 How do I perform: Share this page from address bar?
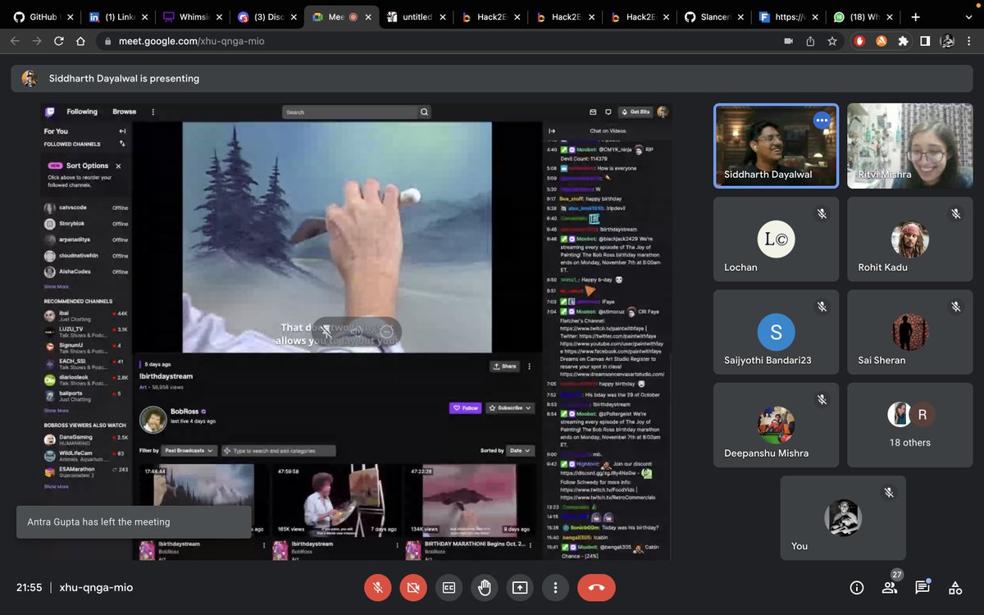[811, 41]
